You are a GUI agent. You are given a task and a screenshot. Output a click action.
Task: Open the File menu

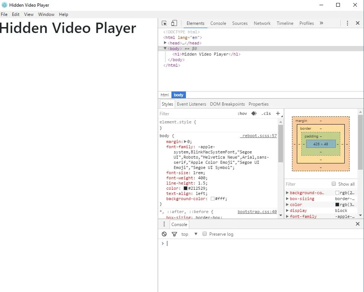coord(4,14)
